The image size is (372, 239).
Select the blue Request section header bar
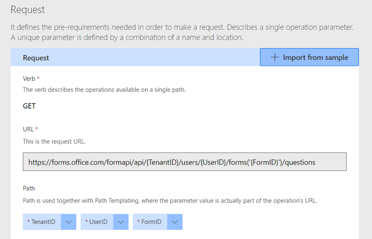pyautogui.click(x=135, y=58)
